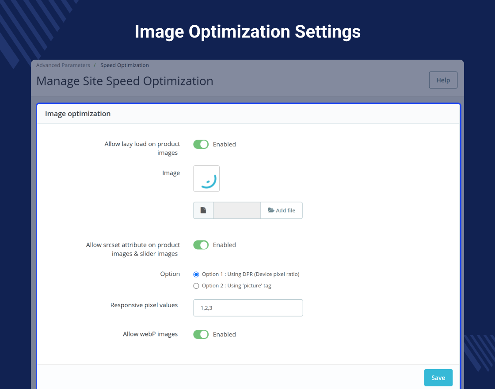Click Enabled label beside srcset toggle
Image resolution: width=495 pixels, height=389 pixels.
coord(224,245)
